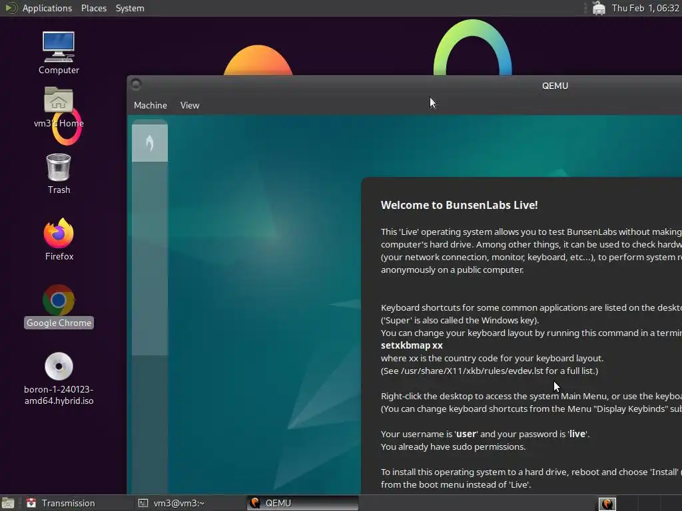
Task: Select the boron-1-240123-amd64.hybrid.iso disc file
Action: pyautogui.click(x=59, y=379)
